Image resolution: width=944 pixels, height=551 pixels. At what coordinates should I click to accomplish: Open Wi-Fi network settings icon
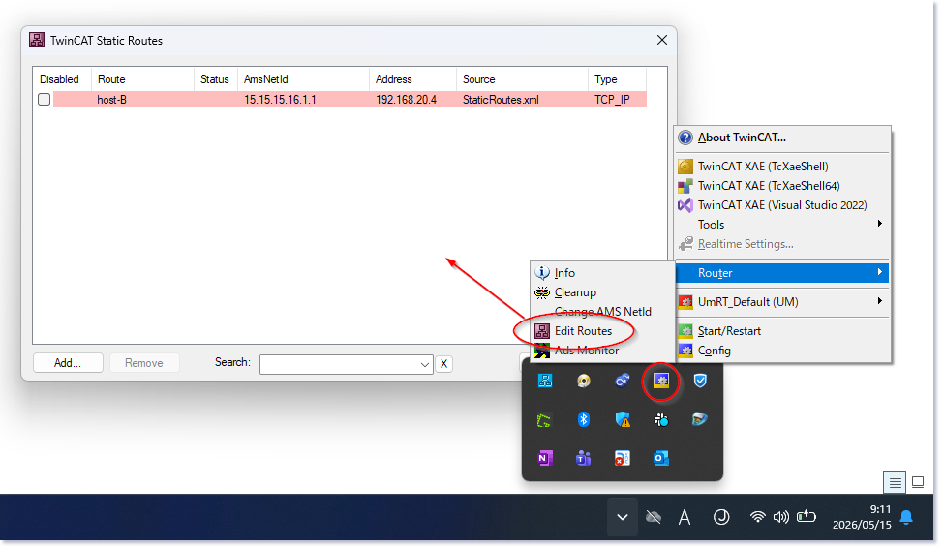(757, 517)
